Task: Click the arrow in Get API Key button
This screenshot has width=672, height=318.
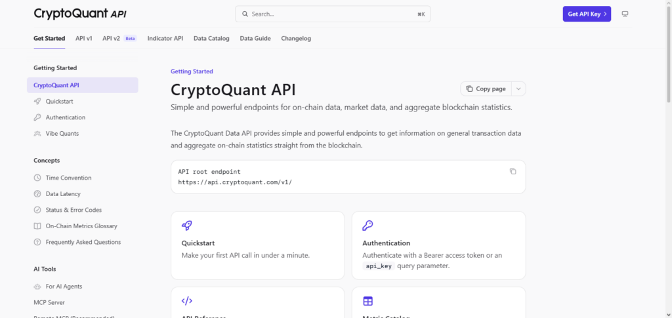Action: [604, 14]
